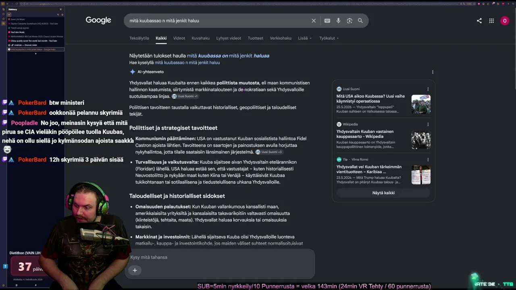
Task: Click the Wikipedia article thumbnail image
Action: [421, 139]
